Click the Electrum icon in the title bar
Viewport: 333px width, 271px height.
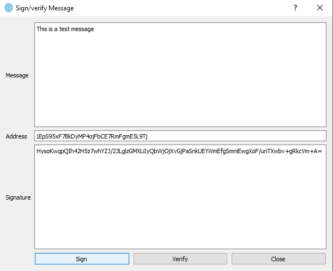pyautogui.click(x=9, y=8)
